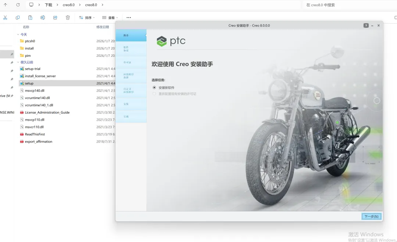Expand the chevron after 下载 in address bar
397x242 pixels.
[57, 5]
